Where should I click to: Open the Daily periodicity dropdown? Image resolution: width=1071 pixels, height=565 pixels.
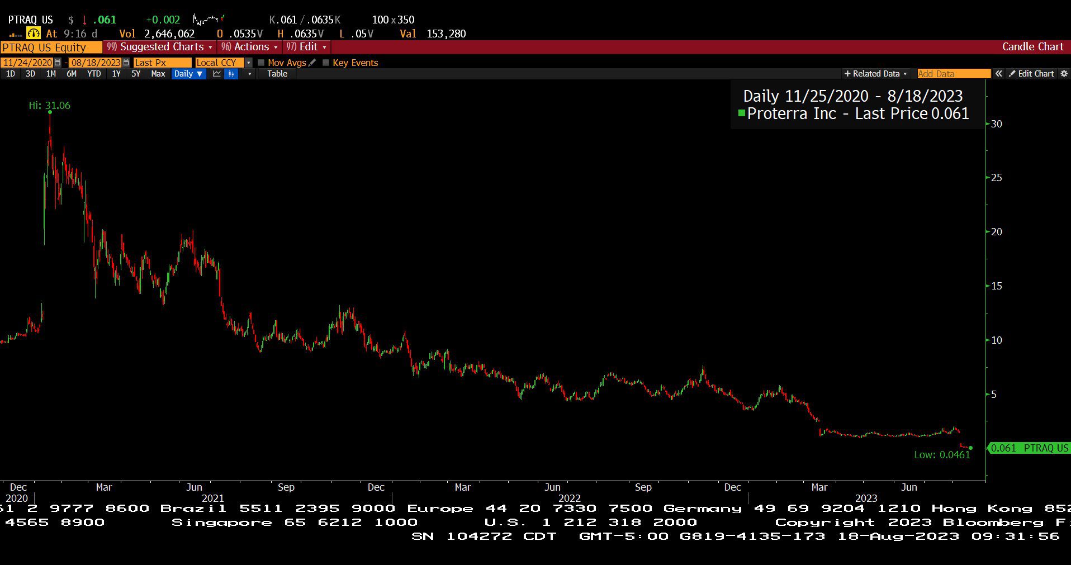tap(188, 74)
